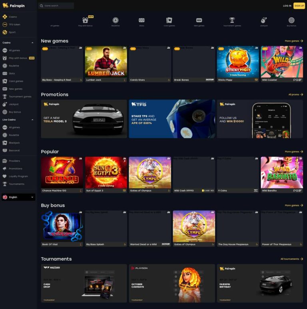Select the Roulette category icon in top bar
307x309 pixels.
(116, 20)
